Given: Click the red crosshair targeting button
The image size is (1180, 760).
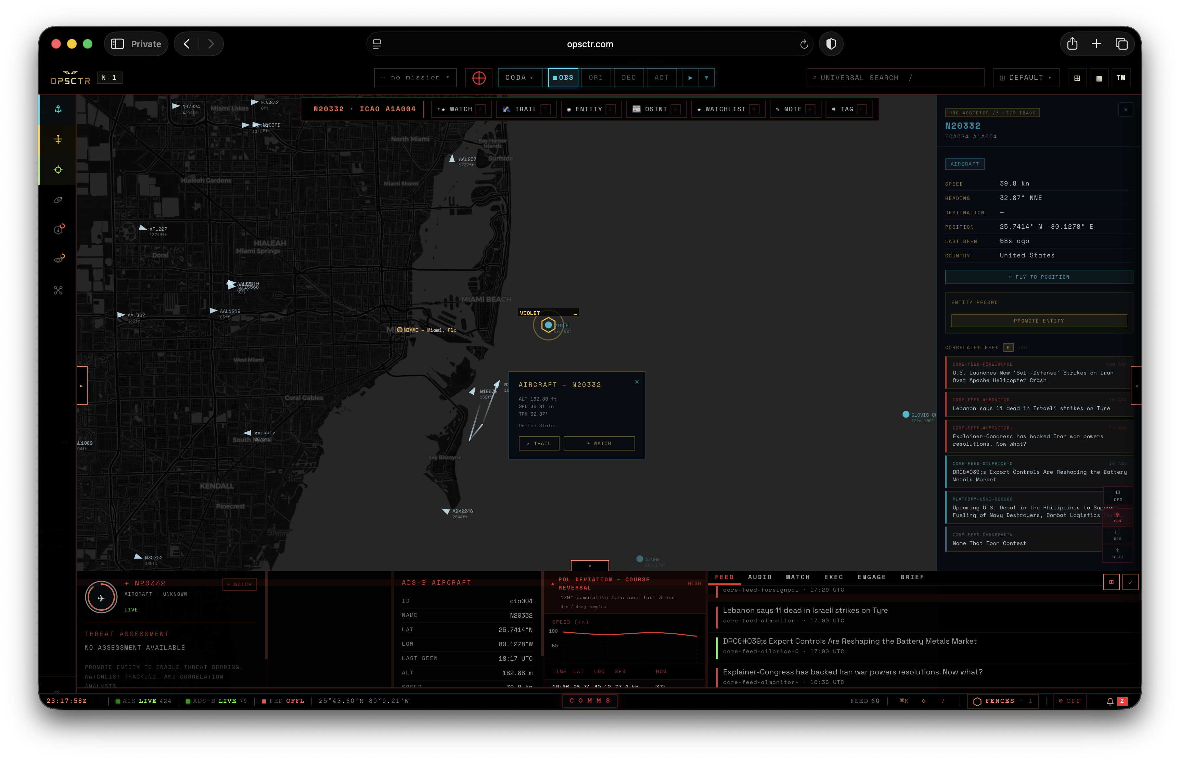Looking at the screenshot, I should coord(478,77).
